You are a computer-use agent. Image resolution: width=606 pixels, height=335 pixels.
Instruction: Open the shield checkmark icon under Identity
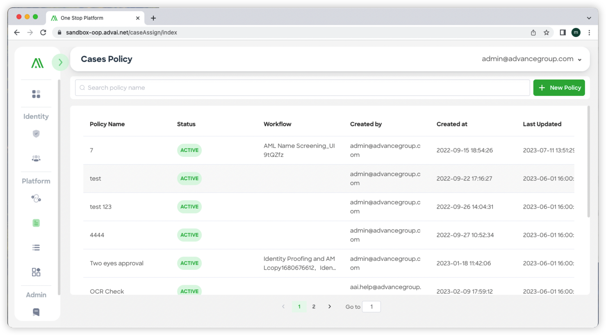point(36,134)
